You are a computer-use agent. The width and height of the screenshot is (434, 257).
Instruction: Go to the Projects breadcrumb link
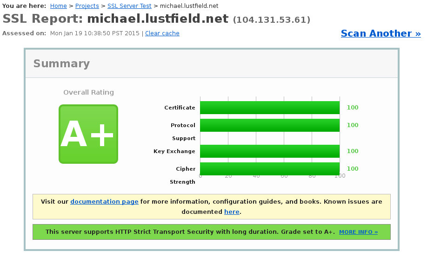pos(87,6)
